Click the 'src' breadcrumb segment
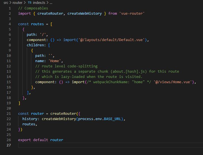The height and width of the screenshot is (155, 203). tap(6, 3)
